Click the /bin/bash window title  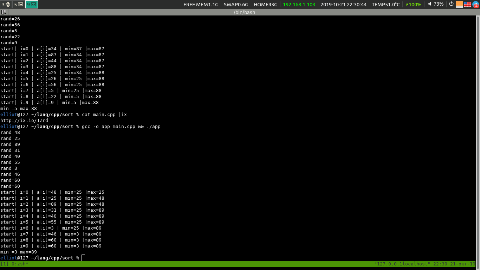(x=244, y=12)
